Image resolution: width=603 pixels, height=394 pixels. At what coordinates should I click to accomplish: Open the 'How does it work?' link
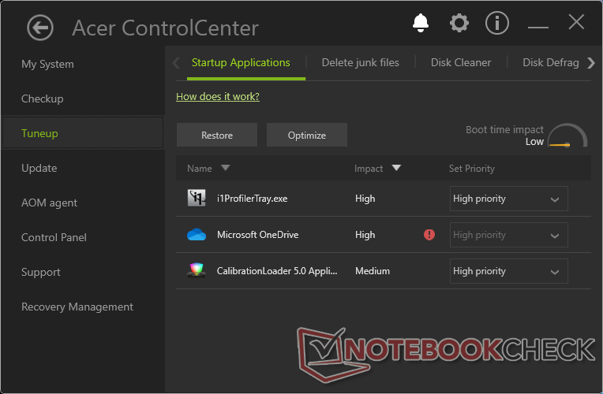[x=218, y=96]
